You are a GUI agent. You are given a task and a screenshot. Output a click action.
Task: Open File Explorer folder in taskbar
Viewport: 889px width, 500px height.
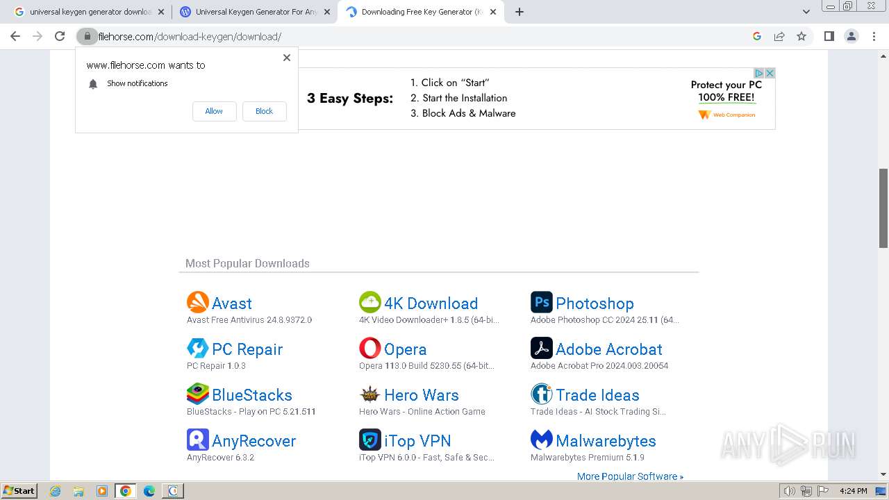(x=78, y=491)
